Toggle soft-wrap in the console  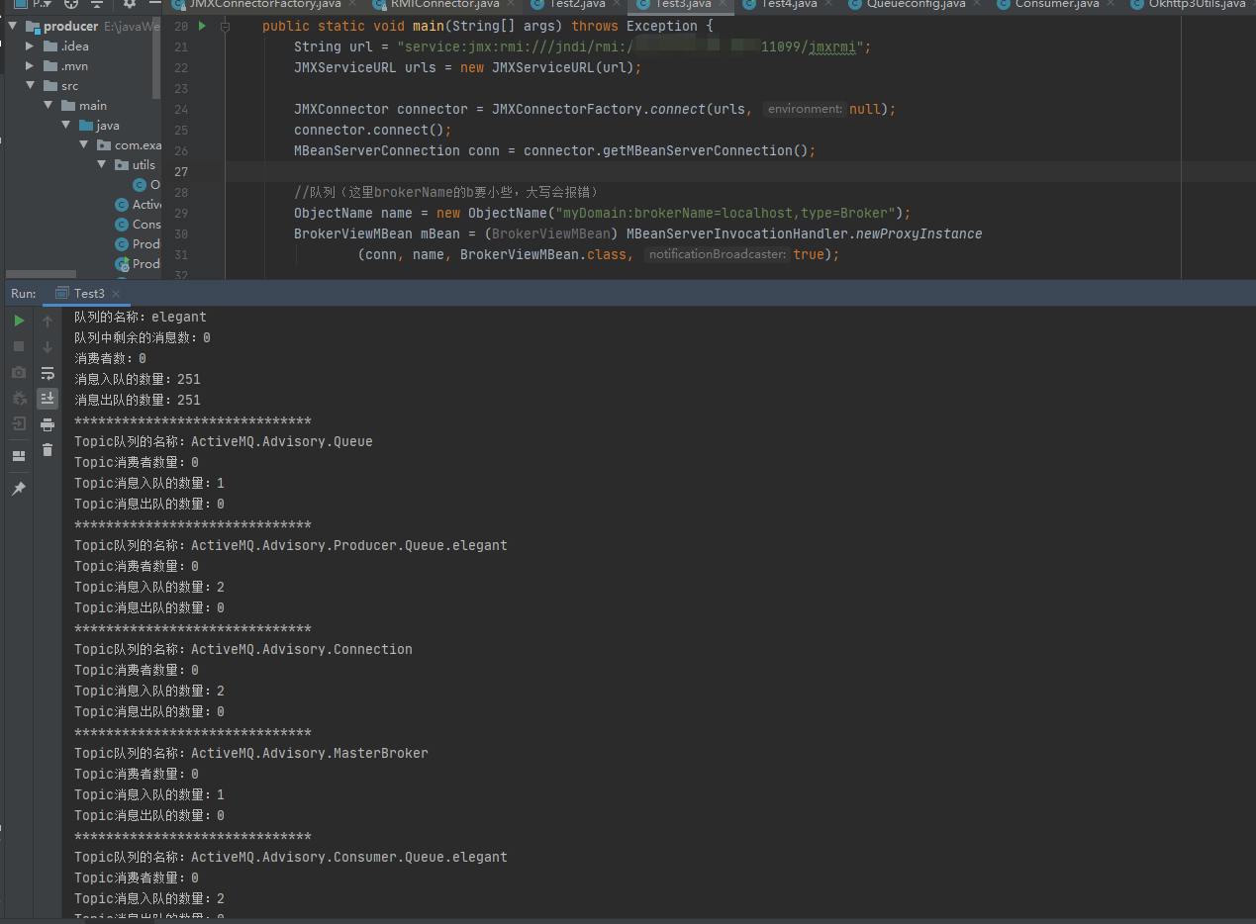(x=48, y=372)
